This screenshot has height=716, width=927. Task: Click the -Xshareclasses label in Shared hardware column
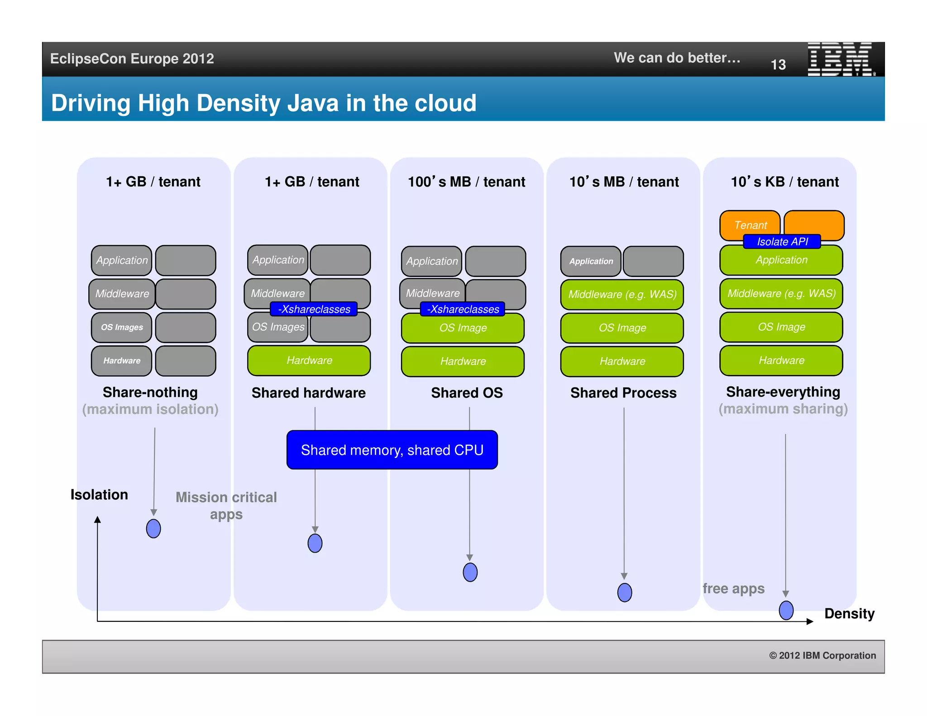[314, 309]
